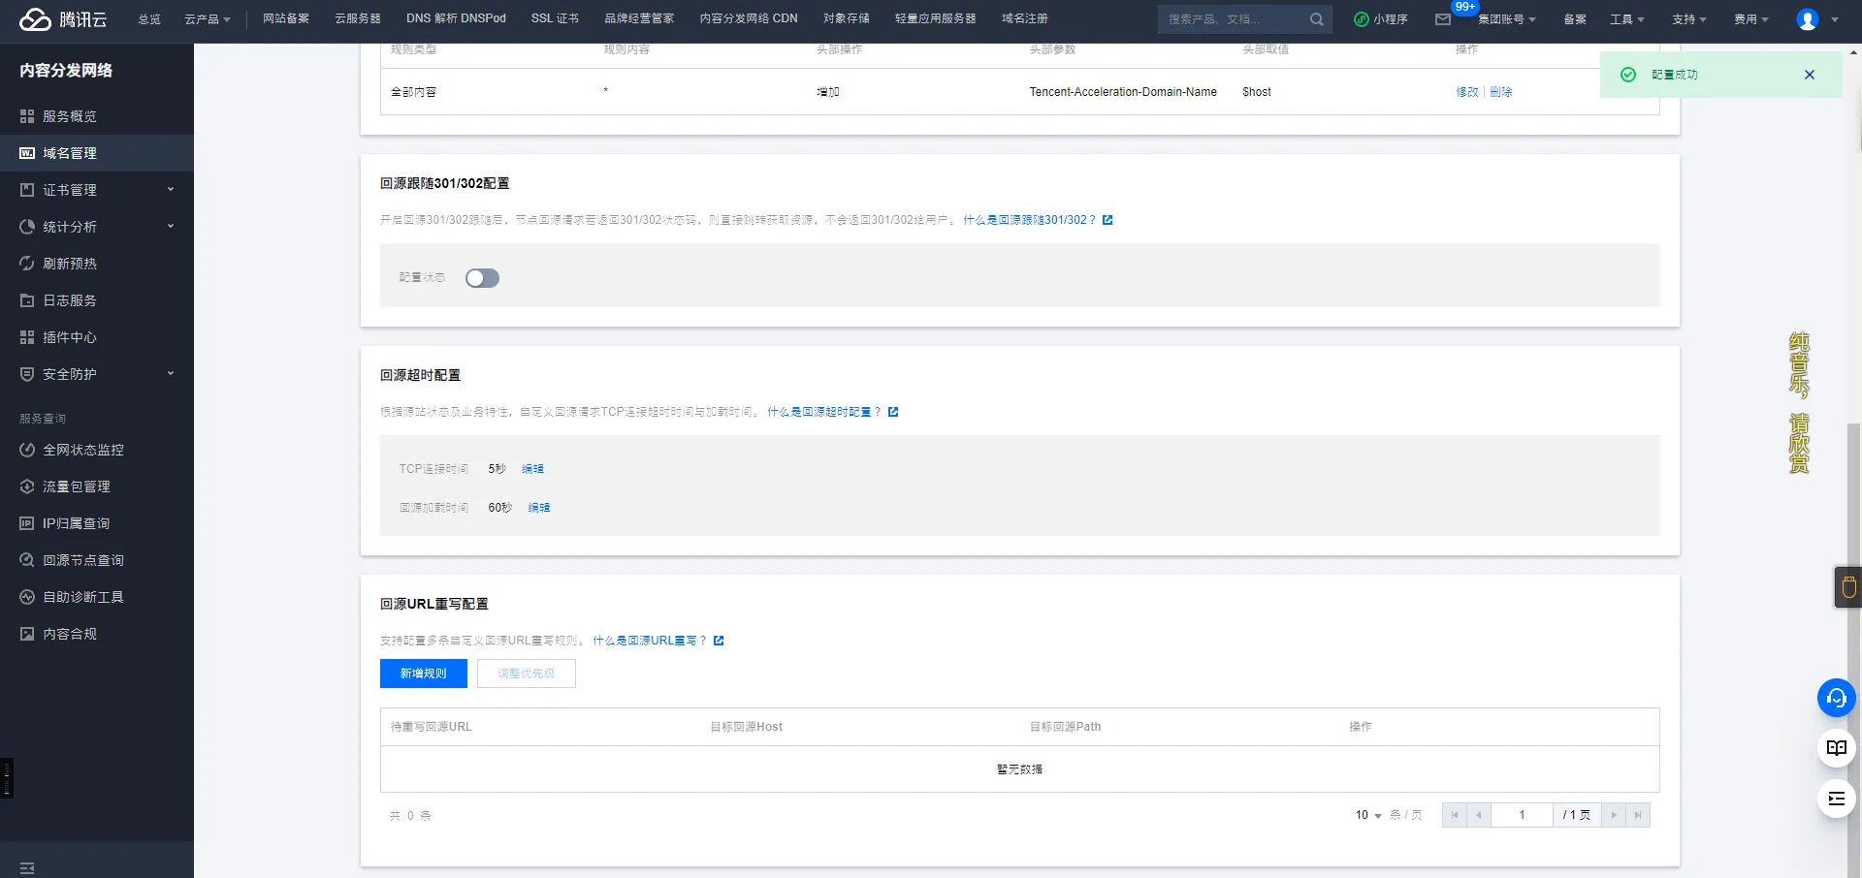Open the 费用 dropdown in the top bar

1750,19
